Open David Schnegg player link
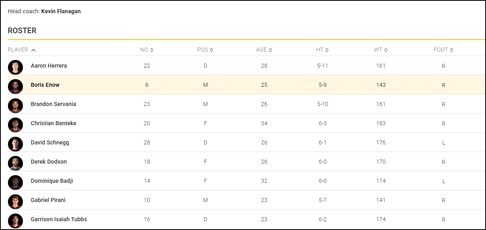 tap(50, 142)
